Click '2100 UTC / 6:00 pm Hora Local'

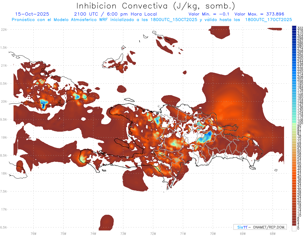(116, 14)
